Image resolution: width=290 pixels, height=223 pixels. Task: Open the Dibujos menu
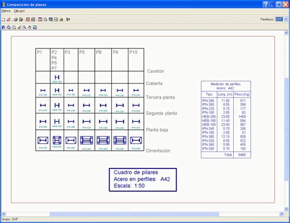point(20,11)
